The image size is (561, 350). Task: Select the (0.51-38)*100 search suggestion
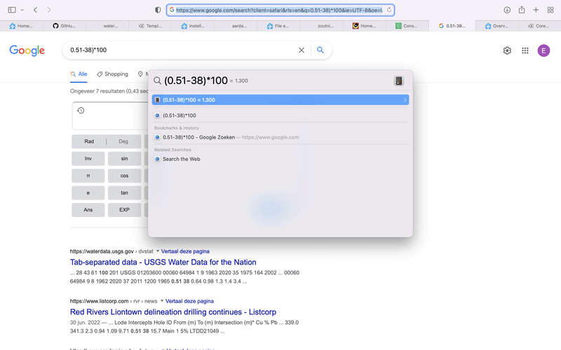pos(280,115)
